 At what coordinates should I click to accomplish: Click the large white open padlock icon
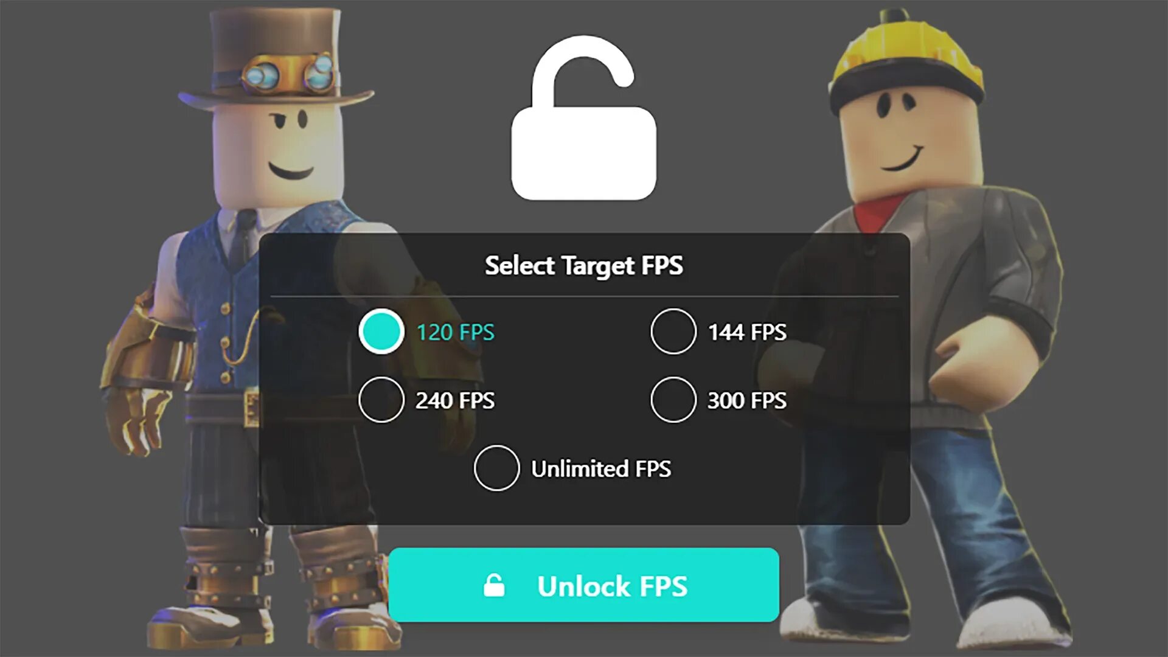(583, 118)
